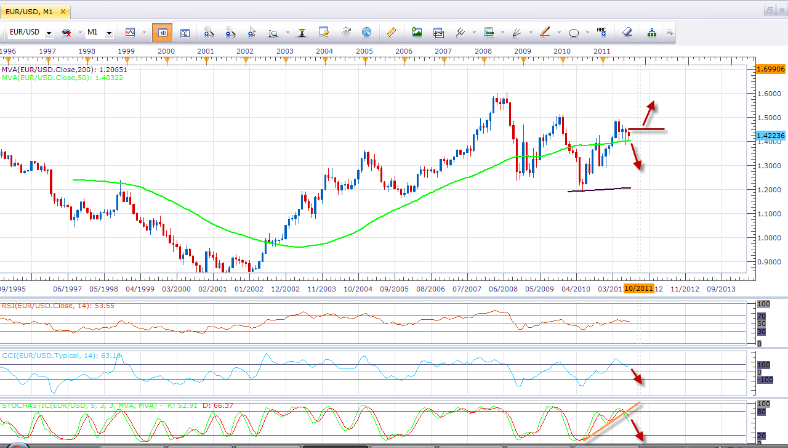Click the vertical zoom magnifier icon
This screenshot has width=788, height=448.
tap(273, 33)
